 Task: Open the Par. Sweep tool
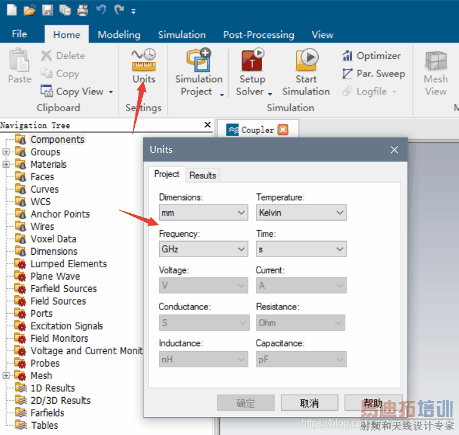pyautogui.click(x=373, y=73)
